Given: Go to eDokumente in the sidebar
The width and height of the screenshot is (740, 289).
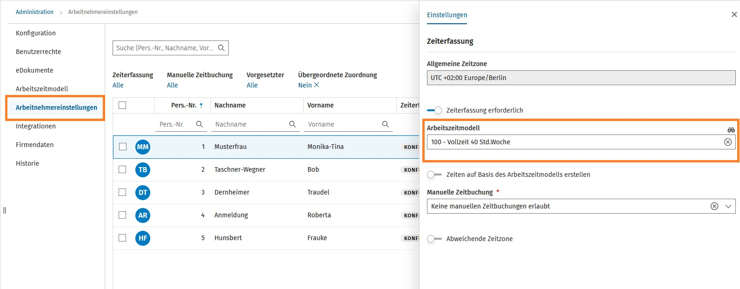Looking at the screenshot, I should point(34,70).
